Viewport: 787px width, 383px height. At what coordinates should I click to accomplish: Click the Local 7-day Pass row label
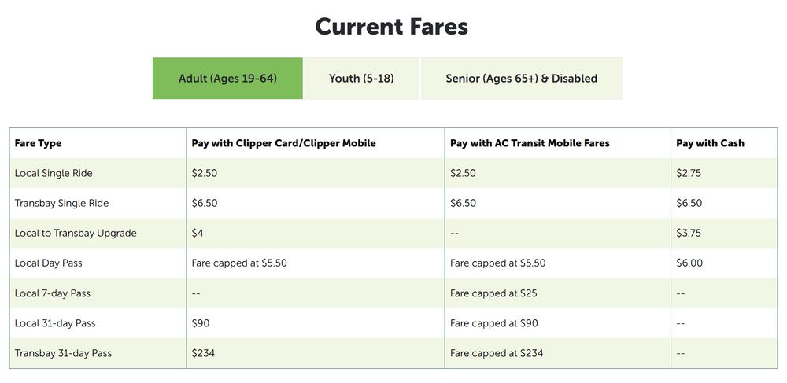click(x=53, y=293)
